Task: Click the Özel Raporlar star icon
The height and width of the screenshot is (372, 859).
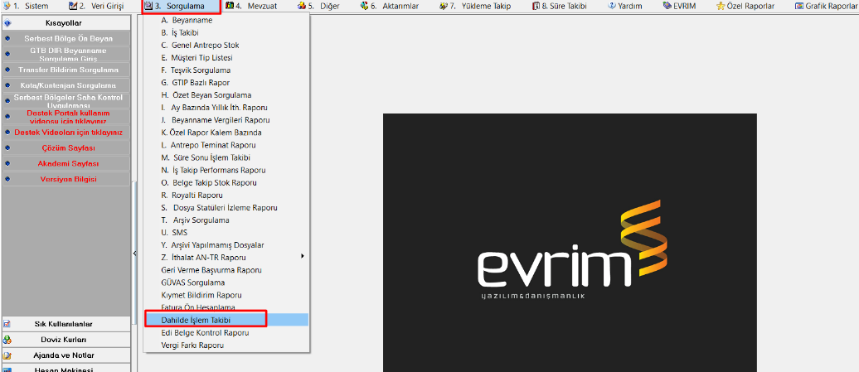Action: pos(721,6)
